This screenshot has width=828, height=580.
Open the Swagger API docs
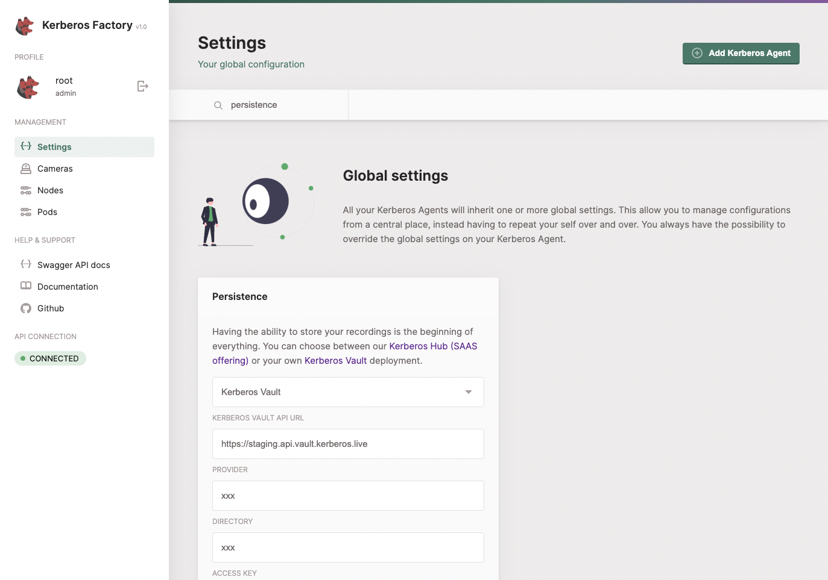coord(74,265)
